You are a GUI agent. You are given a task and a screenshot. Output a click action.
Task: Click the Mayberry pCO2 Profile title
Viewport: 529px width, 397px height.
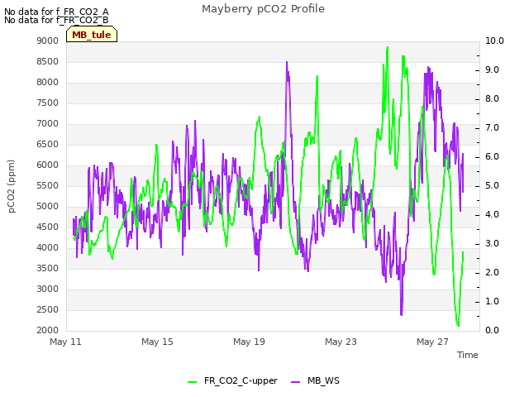263,9
